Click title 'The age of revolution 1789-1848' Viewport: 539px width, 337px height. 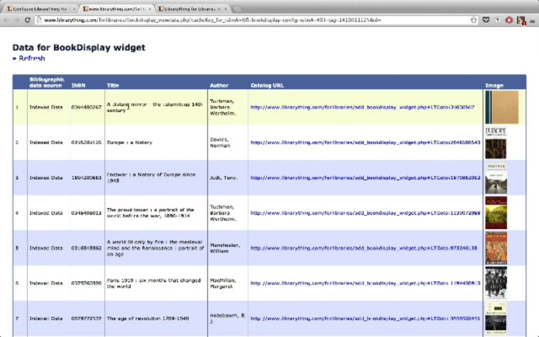click(x=148, y=318)
